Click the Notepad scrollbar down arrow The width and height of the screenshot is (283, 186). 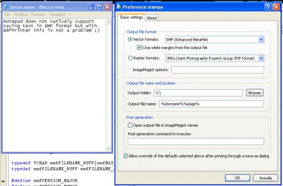pos(108,149)
